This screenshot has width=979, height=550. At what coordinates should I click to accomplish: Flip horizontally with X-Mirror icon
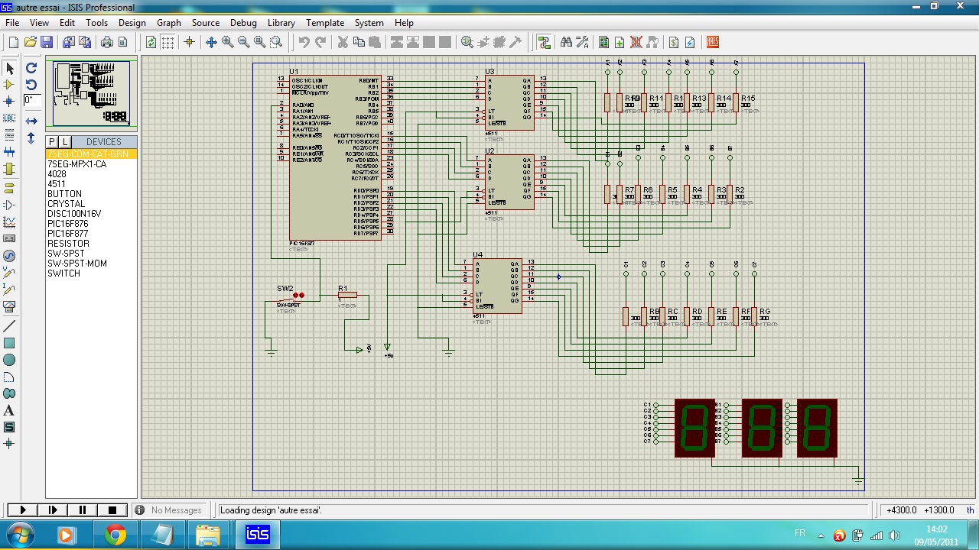point(31,121)
